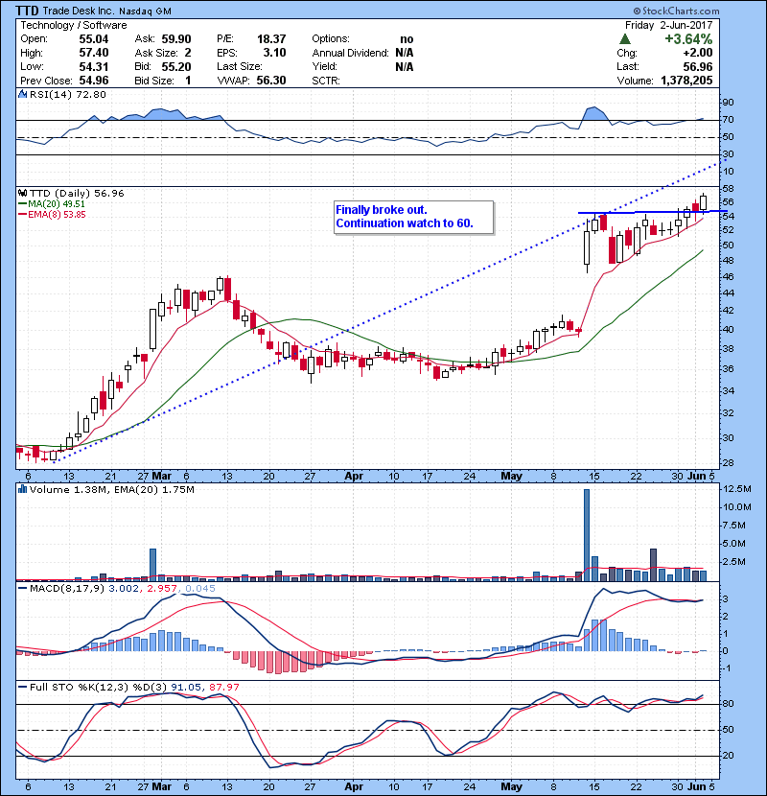Click the Annual Dividend N/A value
Screen dimensions: 767x796
405,53
